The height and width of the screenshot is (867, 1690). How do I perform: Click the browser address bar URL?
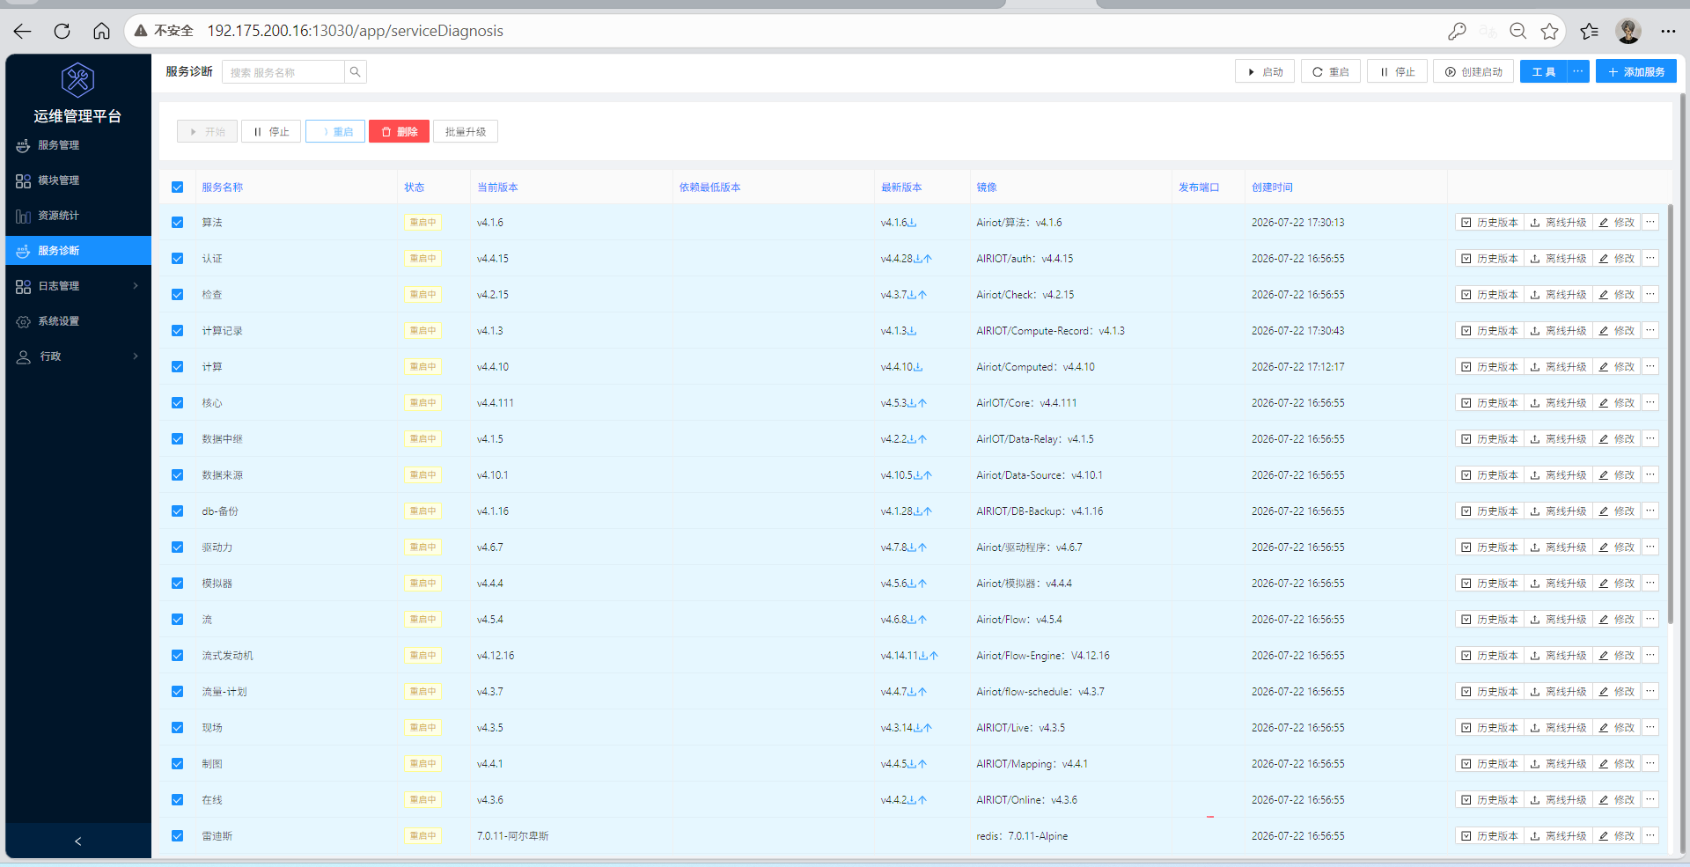click(355, 31)
